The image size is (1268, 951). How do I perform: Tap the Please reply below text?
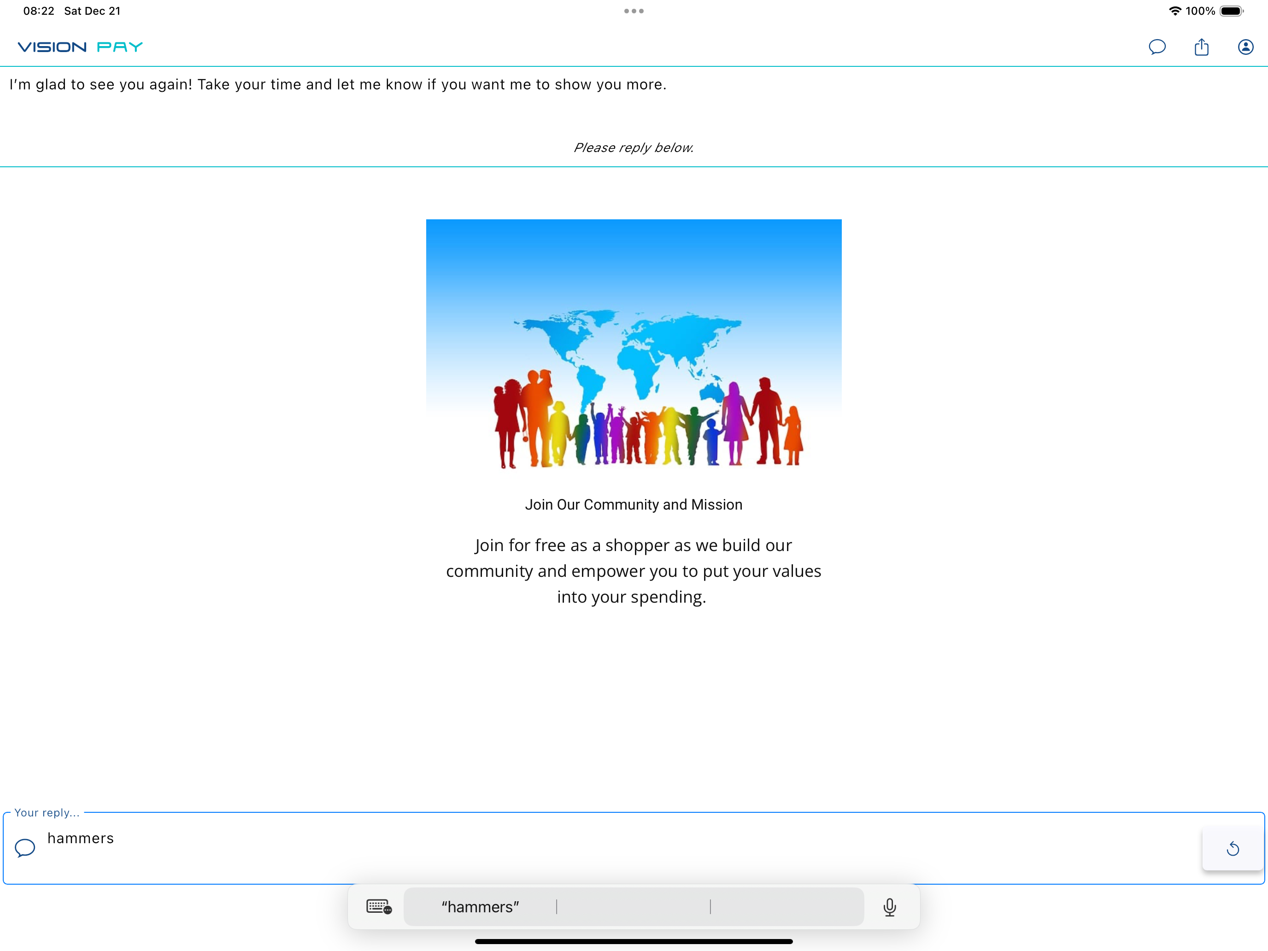tap(634, 147)
